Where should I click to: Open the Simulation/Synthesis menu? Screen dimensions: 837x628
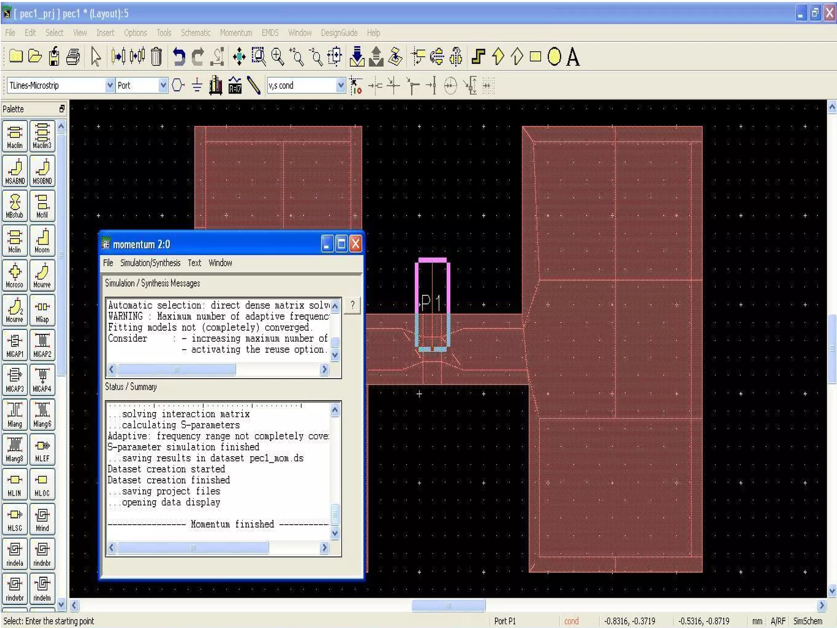coord(150,263)
